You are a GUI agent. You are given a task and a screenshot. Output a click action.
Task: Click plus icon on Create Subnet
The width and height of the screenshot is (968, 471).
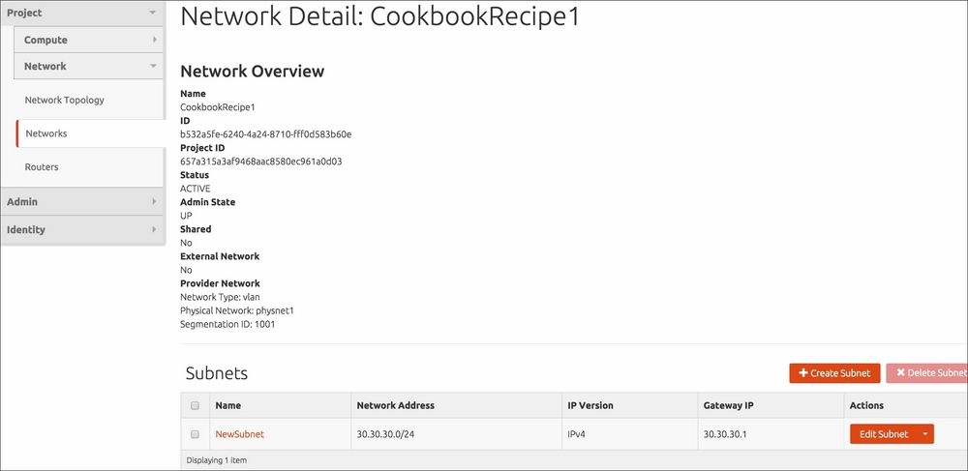click(803, 372)
